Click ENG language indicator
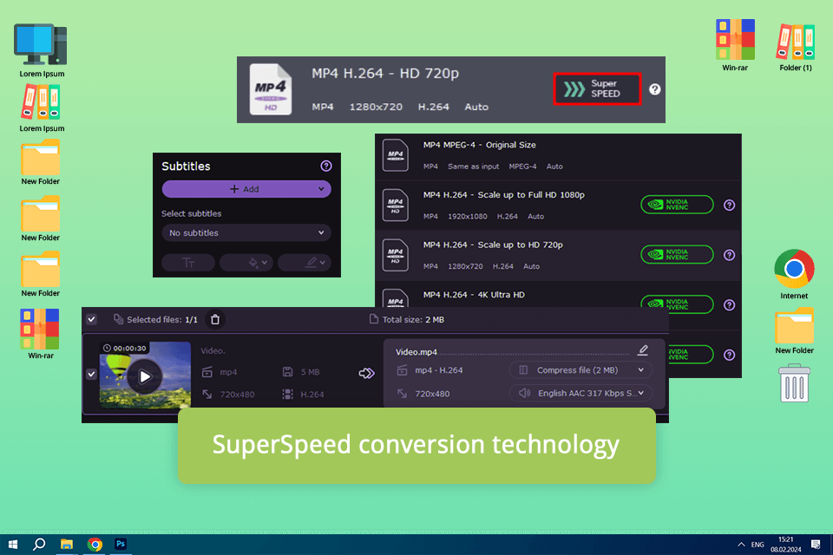 click(x=758, y=545)
